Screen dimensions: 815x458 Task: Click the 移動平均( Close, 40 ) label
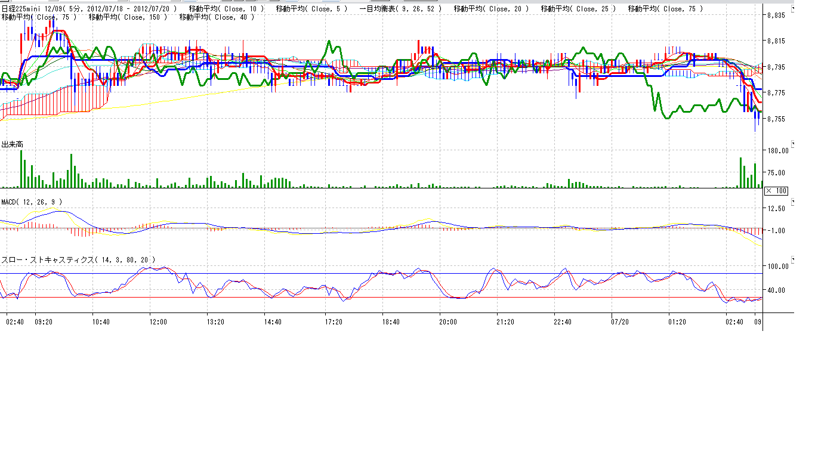(x=217, y=17)
